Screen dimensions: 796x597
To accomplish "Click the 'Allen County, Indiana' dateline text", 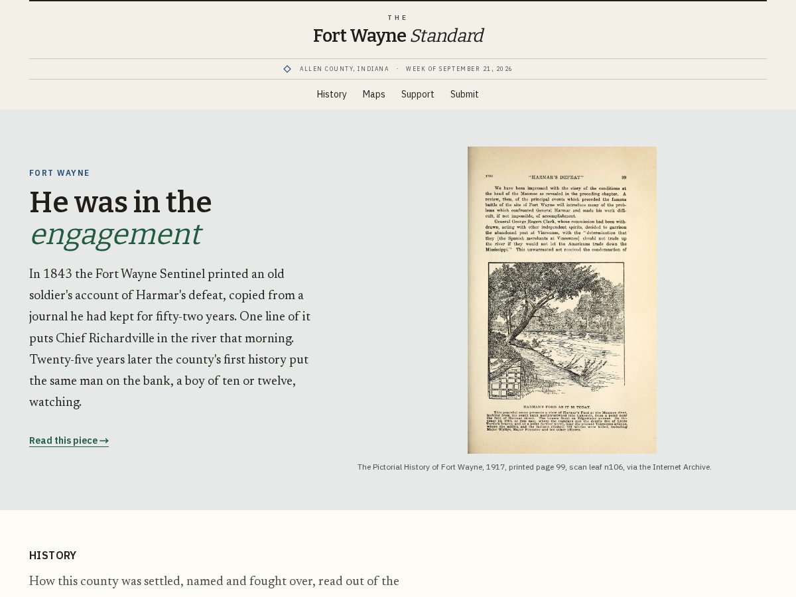I will (344, 69).
